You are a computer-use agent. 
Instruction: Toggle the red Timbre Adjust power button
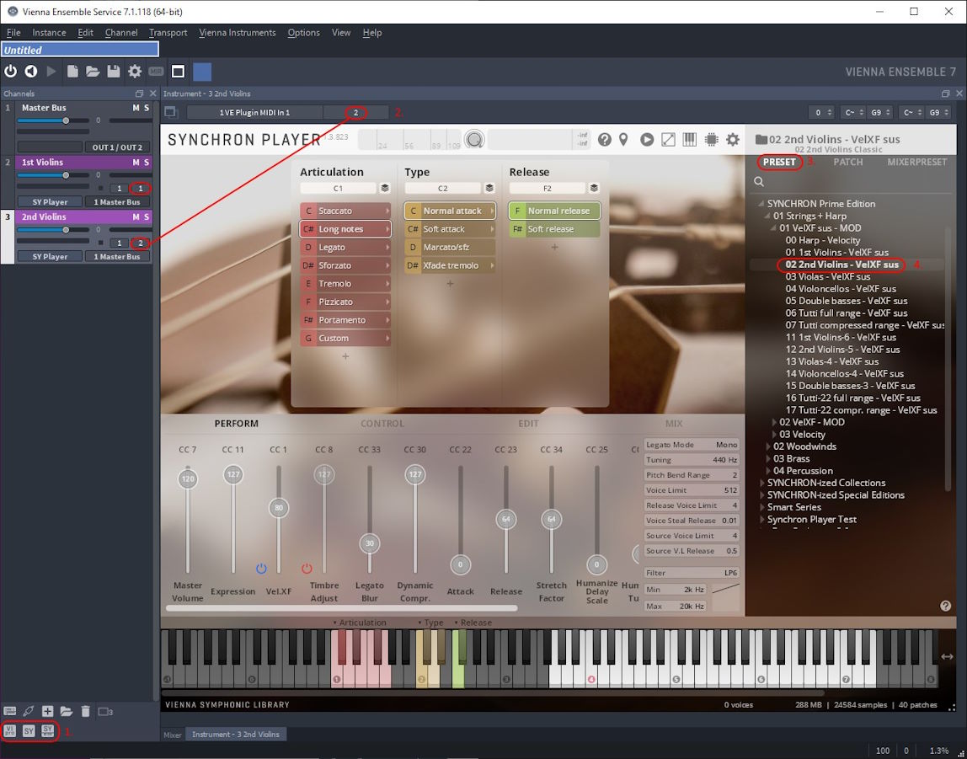(307, 568)
